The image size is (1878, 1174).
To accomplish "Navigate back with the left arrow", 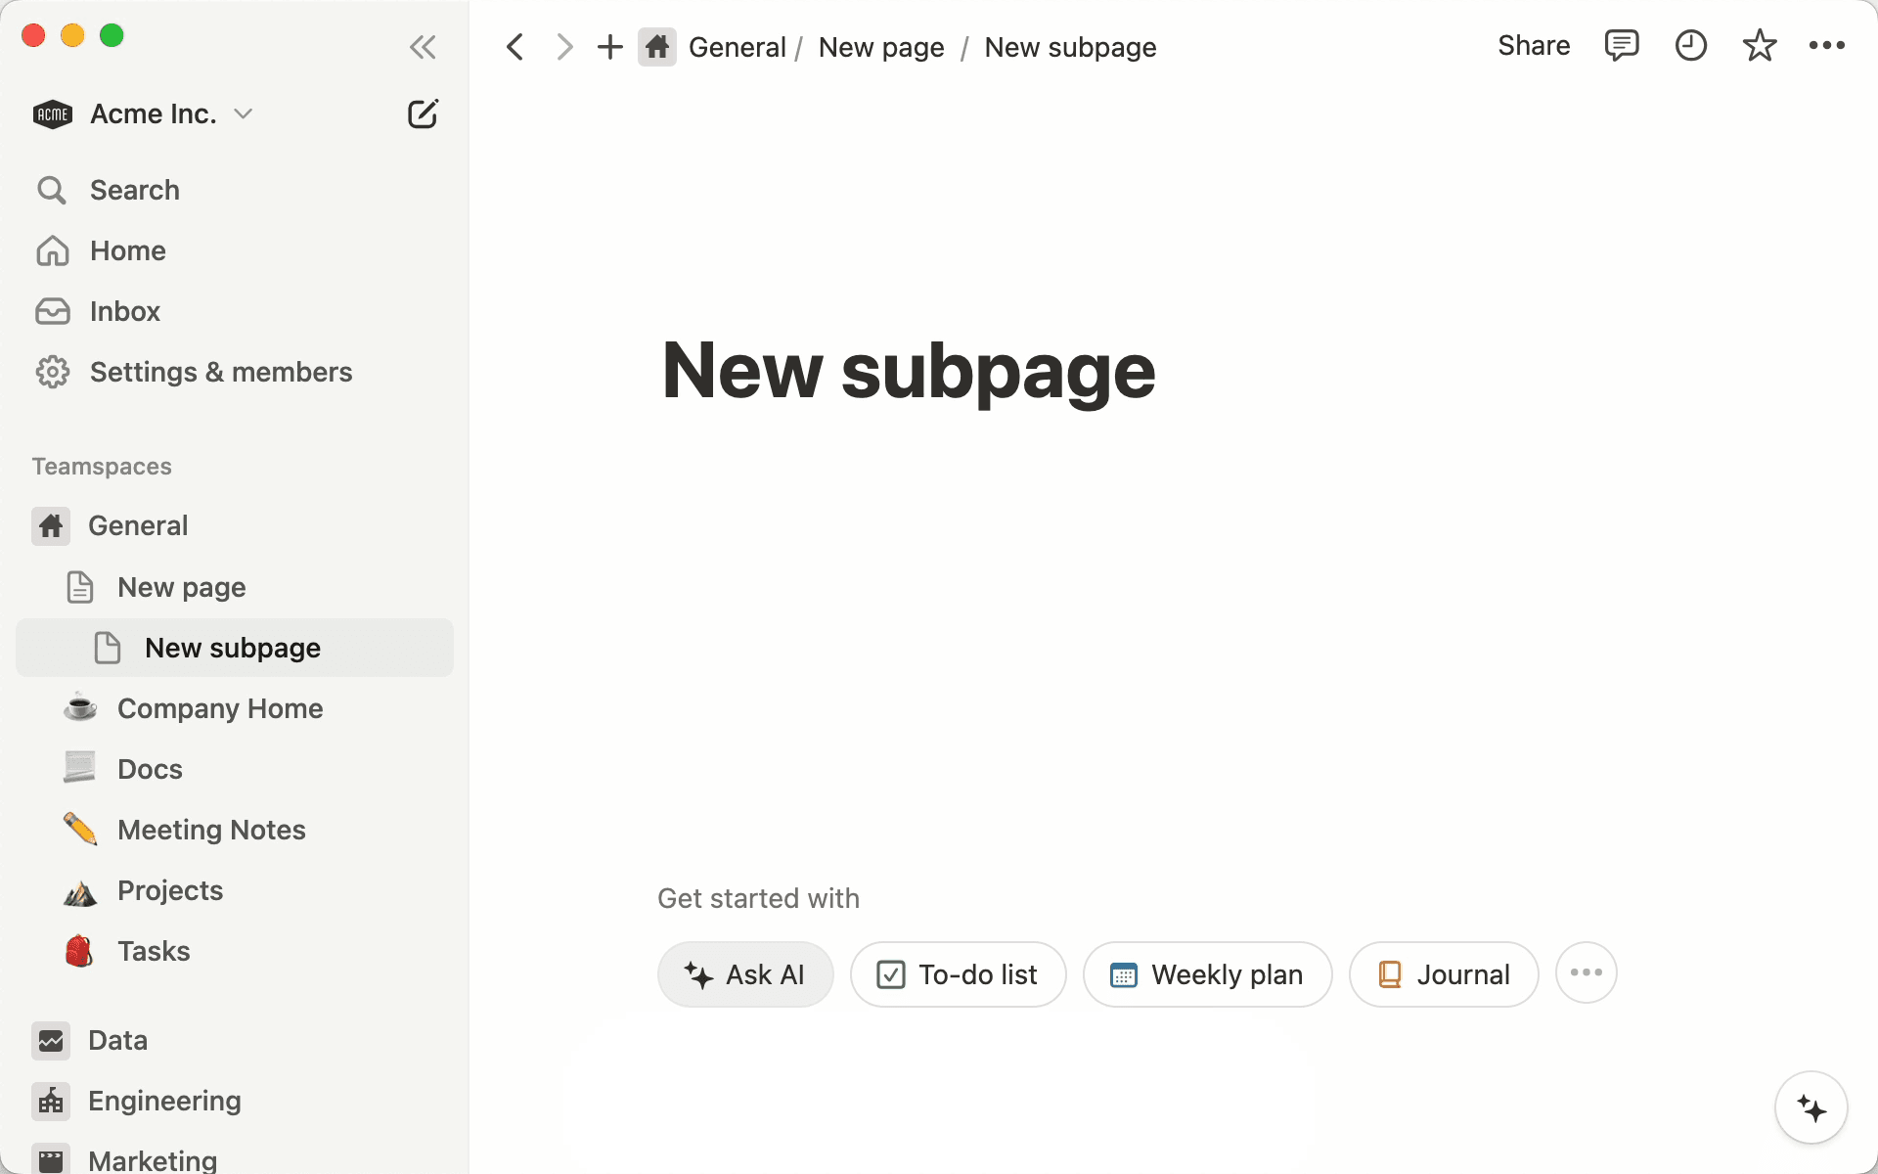I will coord(515,47).
